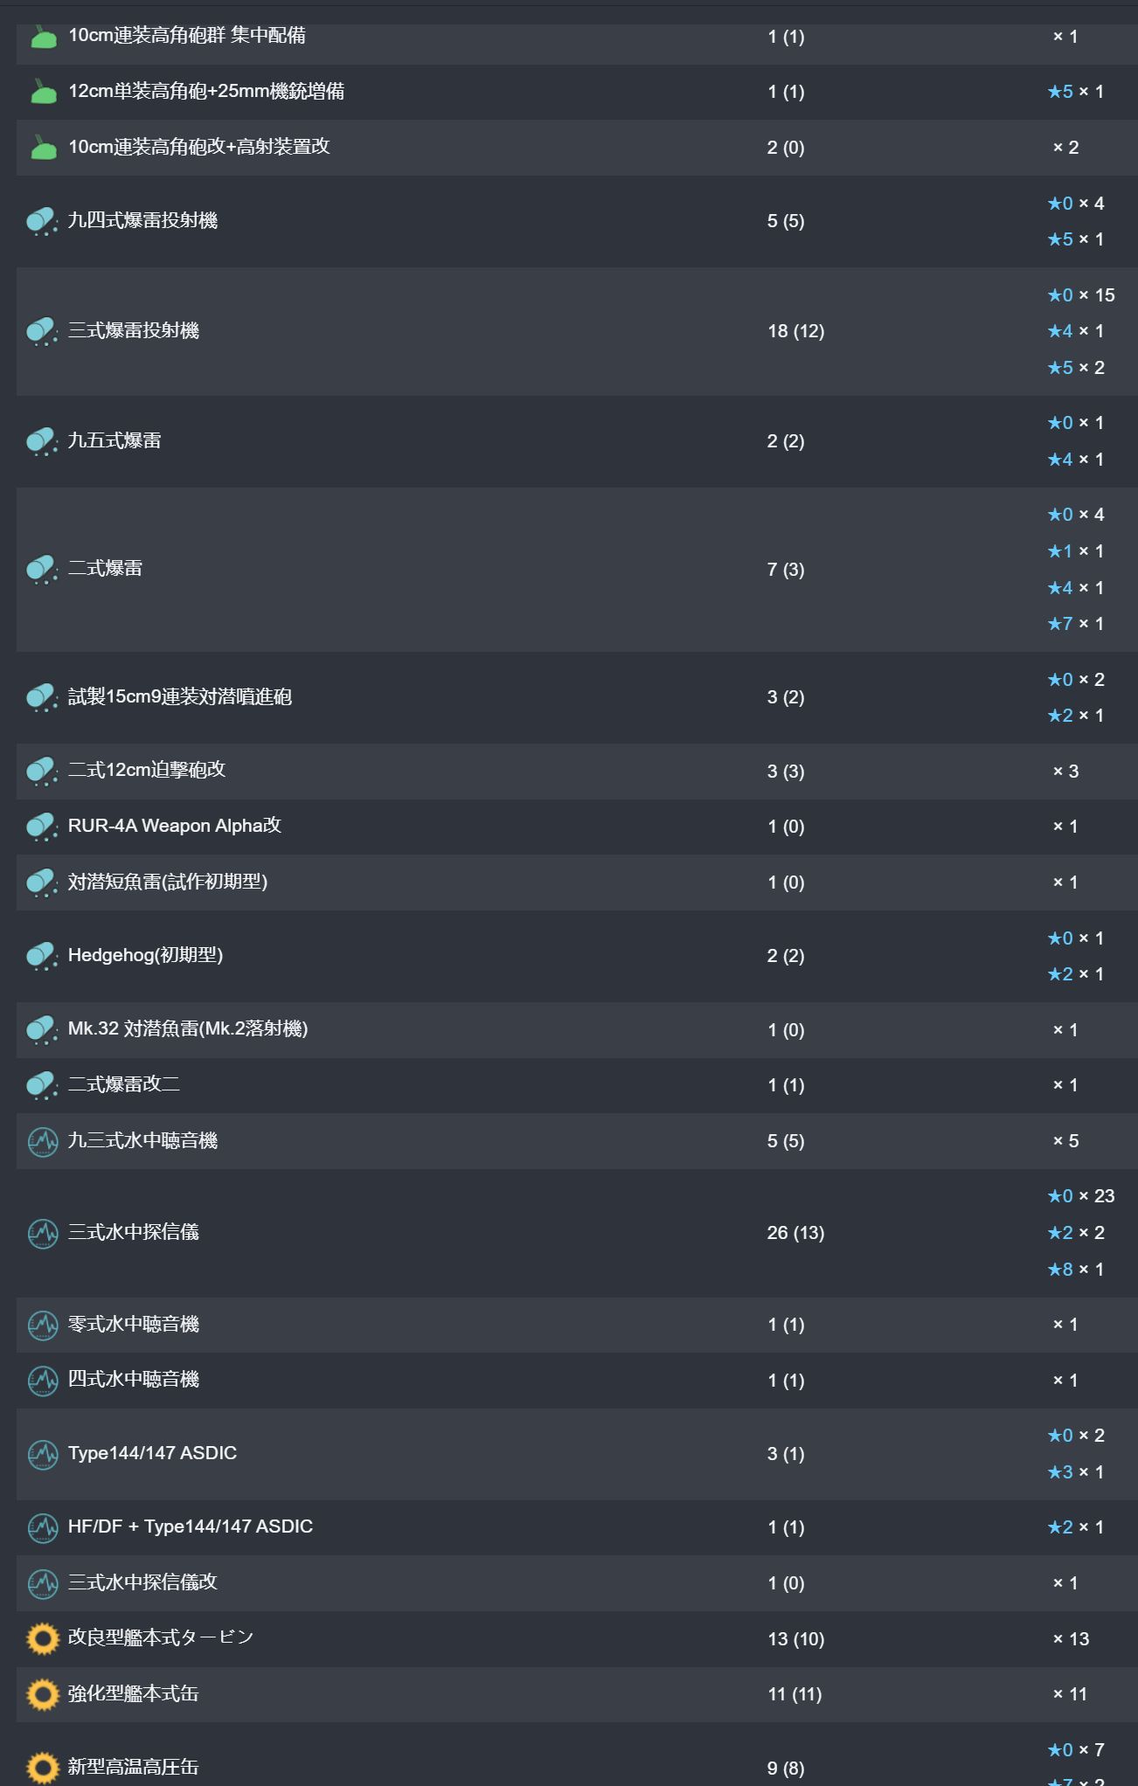Click the depth charge icon beside 九四式爆雷投射機
This screenshot has height=1786, width=1138.
tap(43, 221)
